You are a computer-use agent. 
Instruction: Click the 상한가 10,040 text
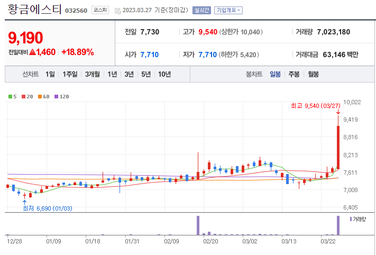241,32
